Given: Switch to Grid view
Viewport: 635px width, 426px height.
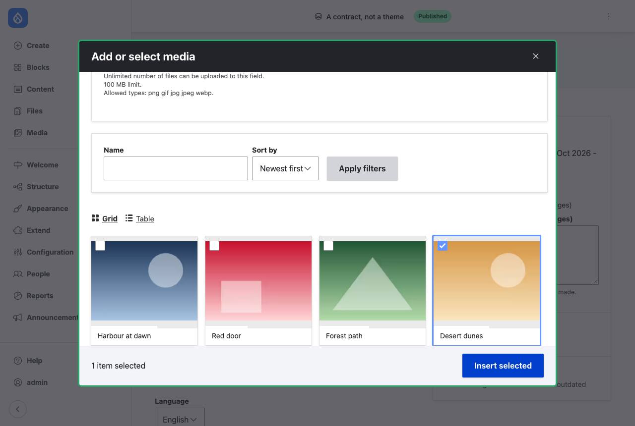Looking at the screenshot, I should (x=105, y=218).
